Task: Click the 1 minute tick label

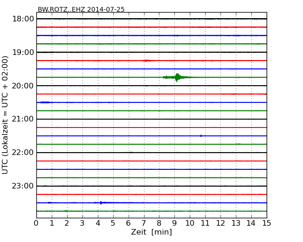Action: pyautogui.click(x=52, y=223)
